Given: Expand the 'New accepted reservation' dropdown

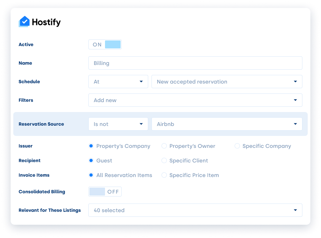Looking at the screenshot, I should [x=227, y=82].
